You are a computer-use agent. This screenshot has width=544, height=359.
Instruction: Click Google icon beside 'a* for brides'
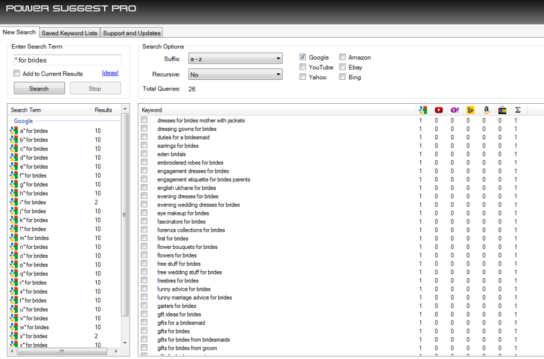point(14,131)
